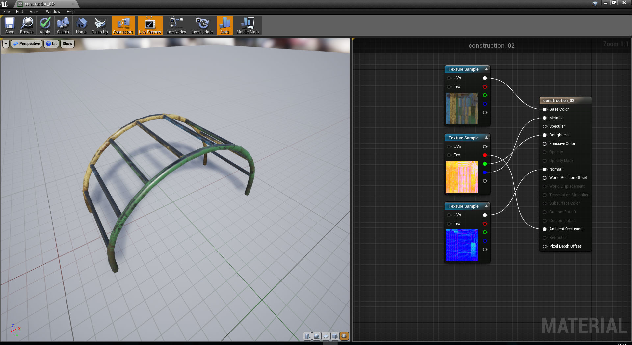Open the viewport options arrow menu
Viewport: 632px width, 345px height.
[x=6, y=44]
